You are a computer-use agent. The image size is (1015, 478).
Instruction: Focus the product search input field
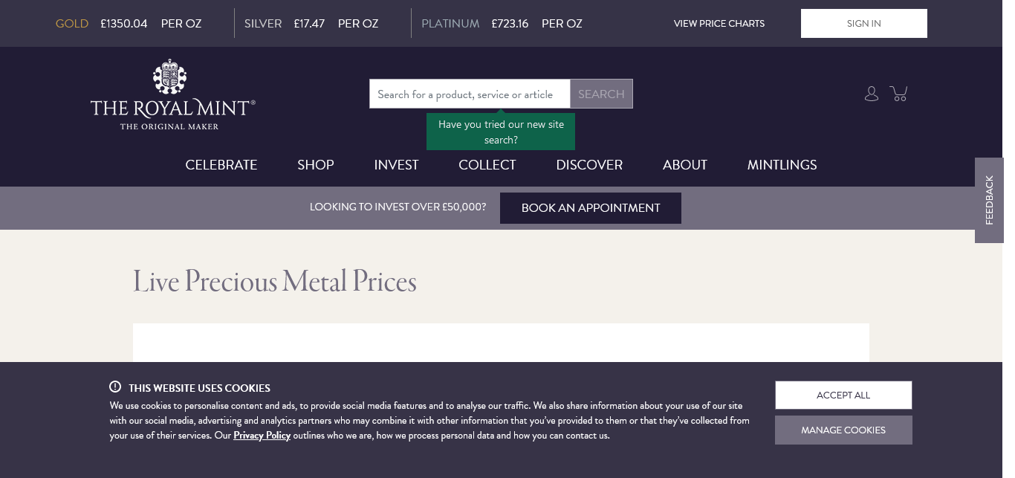tap(470, 94)
